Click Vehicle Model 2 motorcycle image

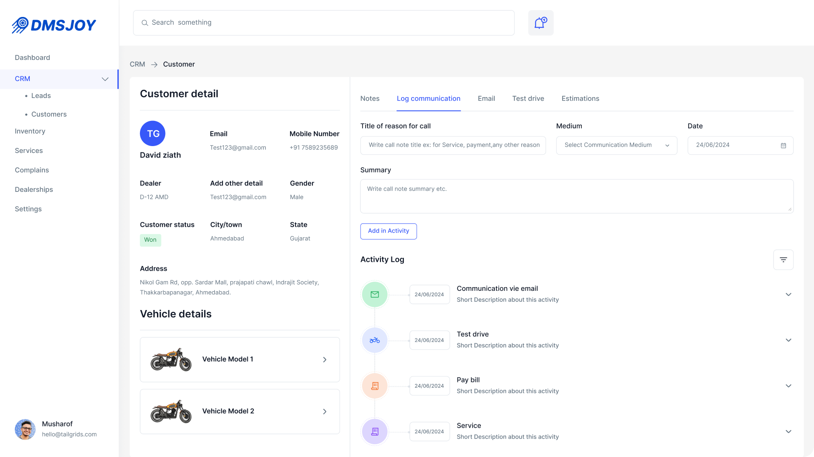(x=171, y=411)
